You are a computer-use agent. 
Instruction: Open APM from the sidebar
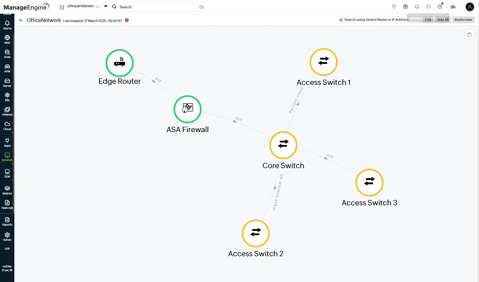point(7,68)
